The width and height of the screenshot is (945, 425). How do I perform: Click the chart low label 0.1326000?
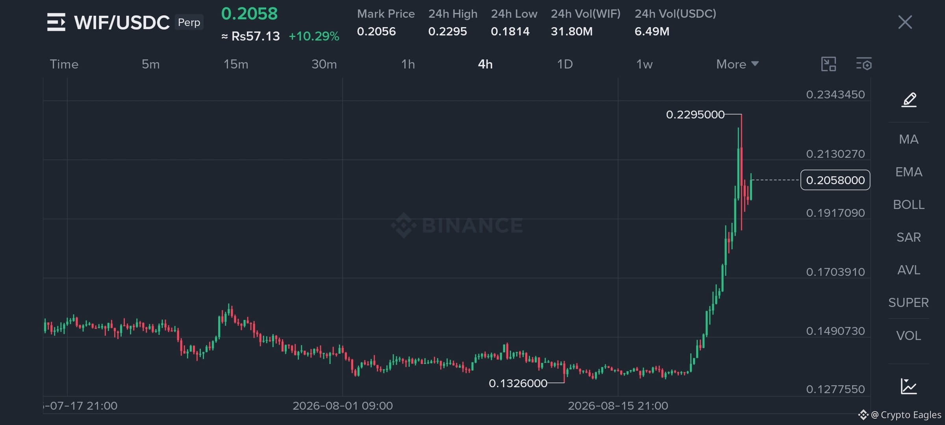coord(518,383)
